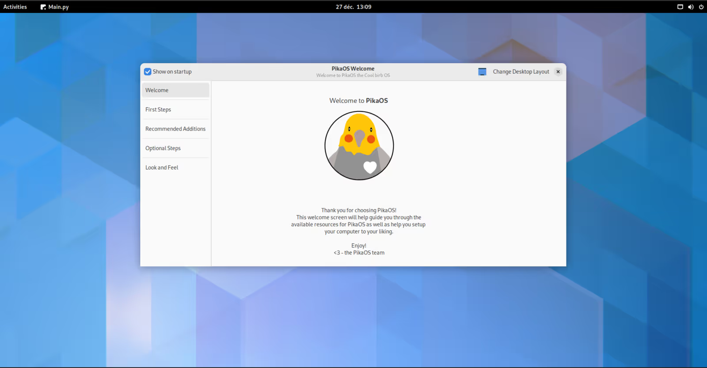The height and width of the screenshot is (368, 707).
Task: Open the Main.py app menu label
Action: [58, 7]
